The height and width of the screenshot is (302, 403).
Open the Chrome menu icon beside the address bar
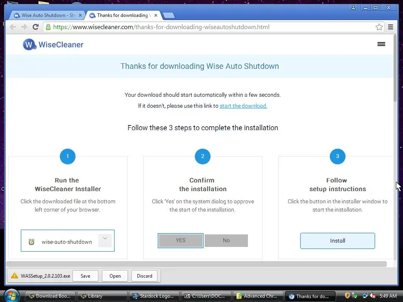pos(390,27)
